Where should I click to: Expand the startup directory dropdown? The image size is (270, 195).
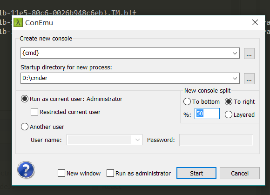(235, 78)
